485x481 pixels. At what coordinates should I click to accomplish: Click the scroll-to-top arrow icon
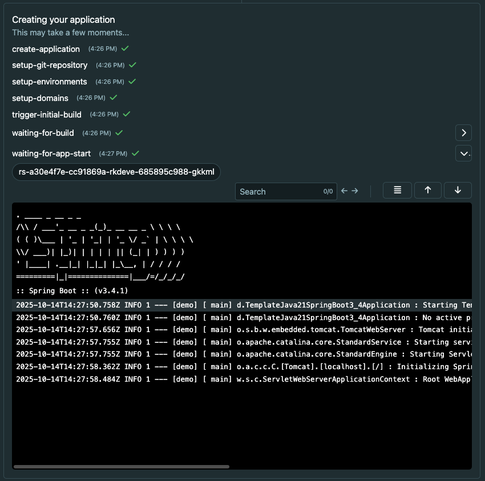pos(427,190)
